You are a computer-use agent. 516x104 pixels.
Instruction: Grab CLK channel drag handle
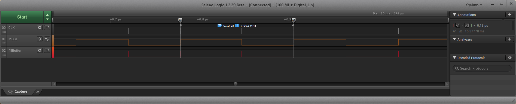tap(4, 32)
